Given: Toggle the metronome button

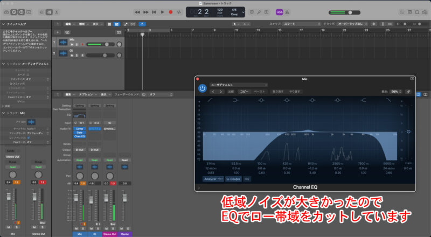Looking at the screenshot, I should 287,12.
